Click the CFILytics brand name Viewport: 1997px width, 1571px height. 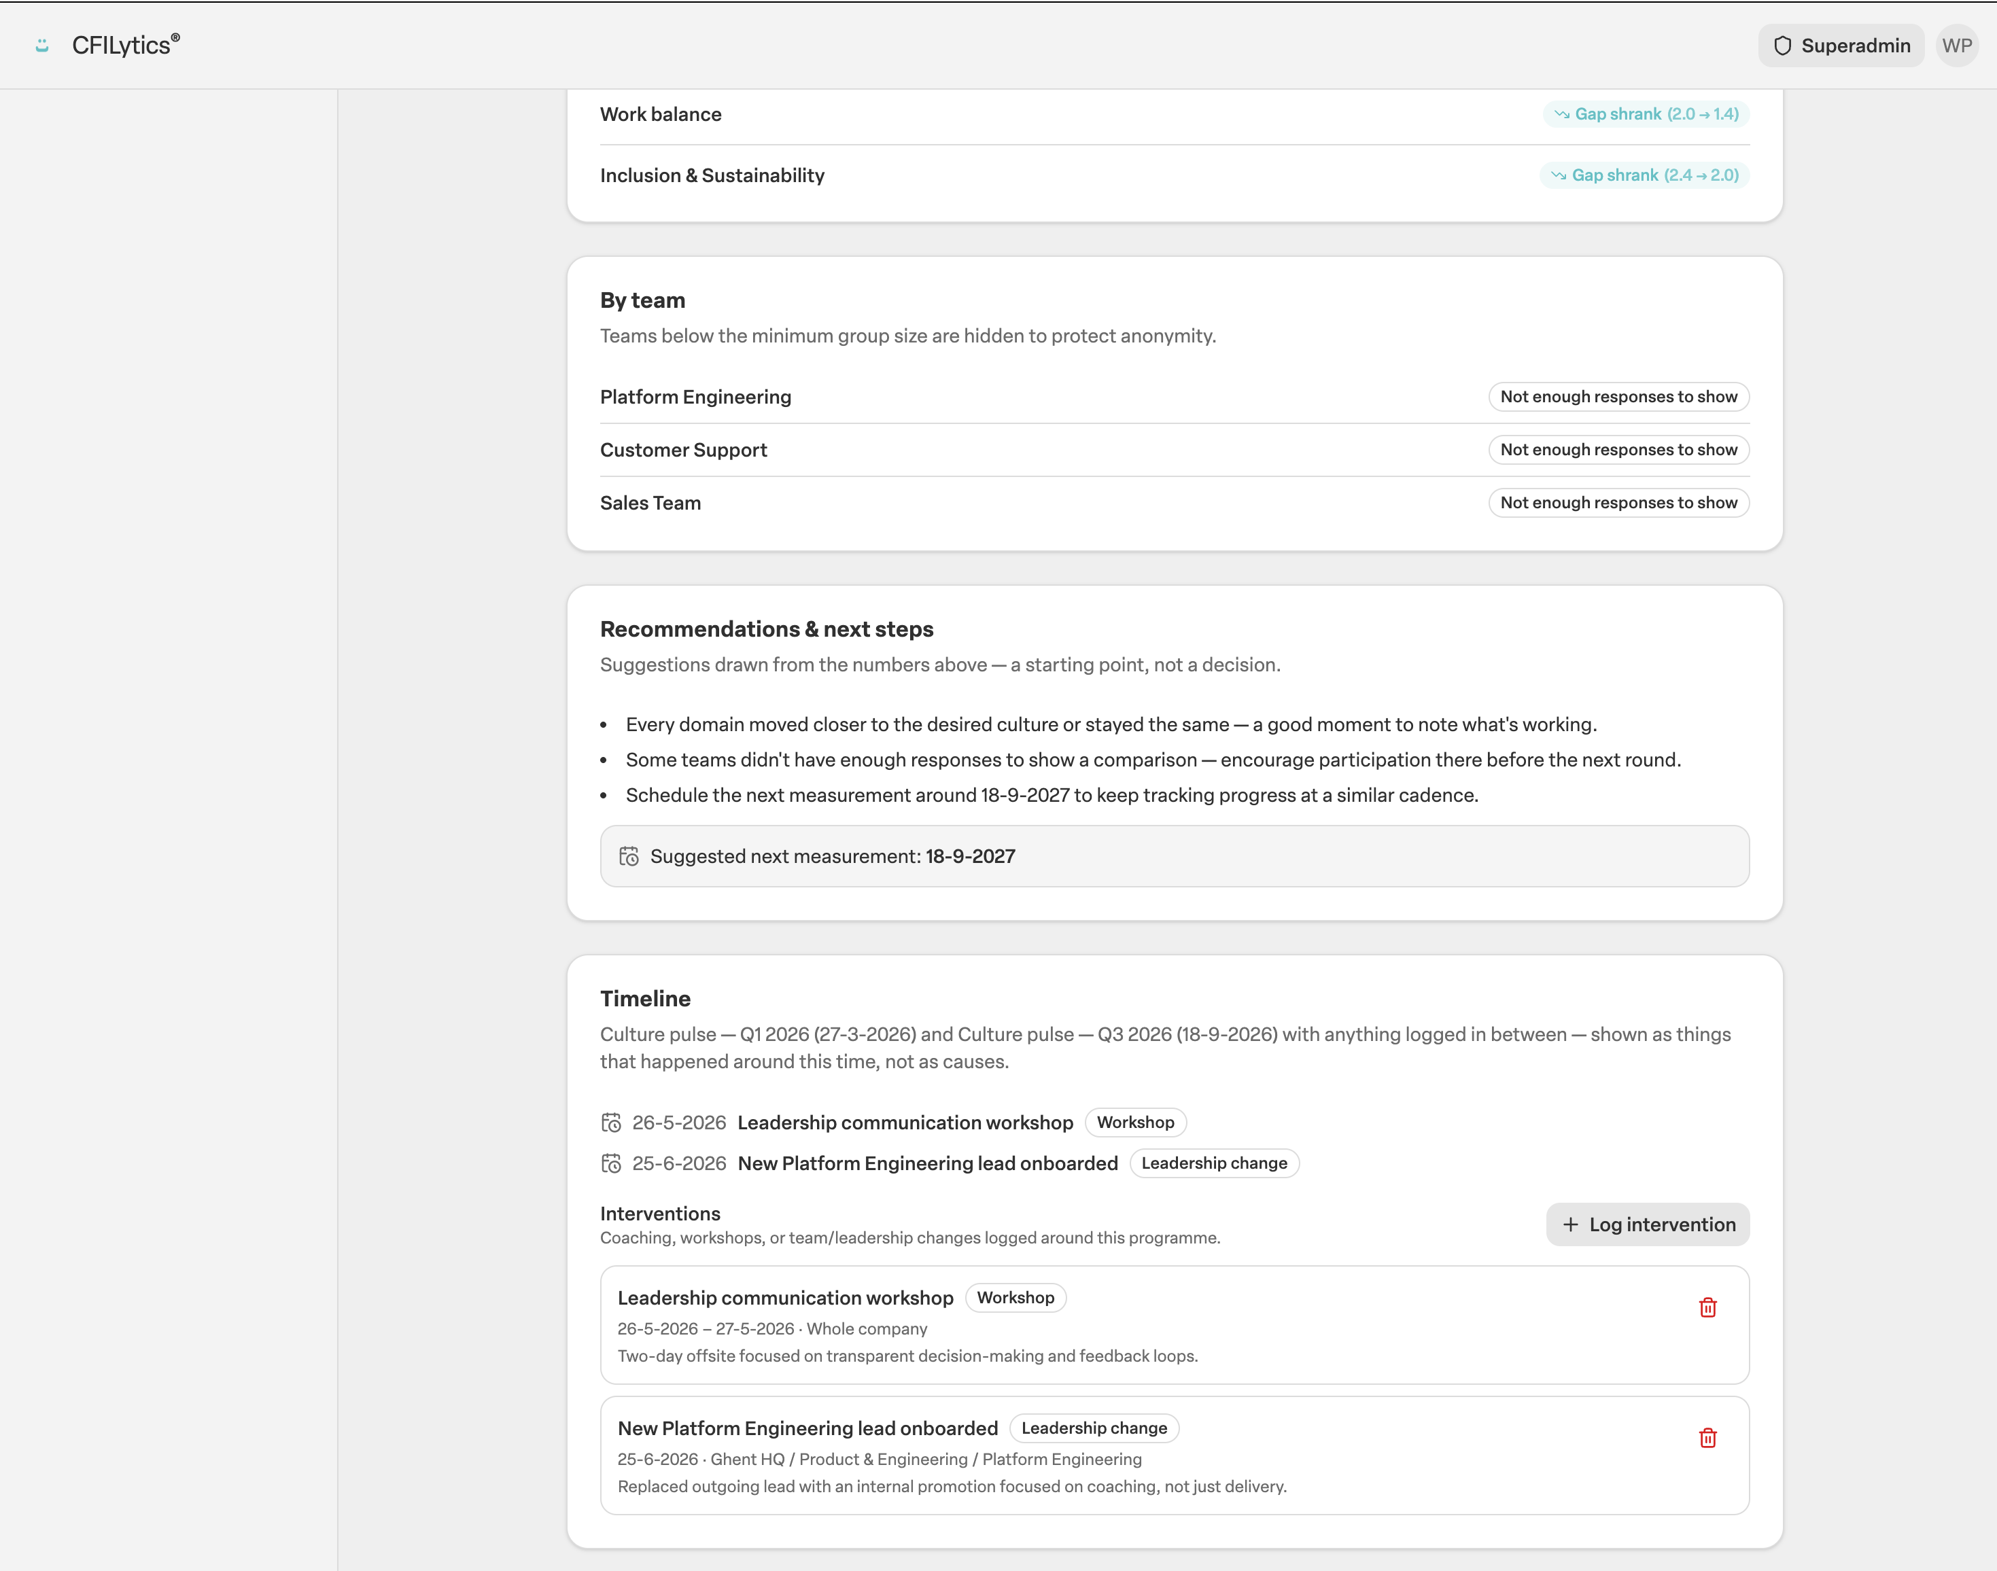pyautogui.click(x=125, y=45)
